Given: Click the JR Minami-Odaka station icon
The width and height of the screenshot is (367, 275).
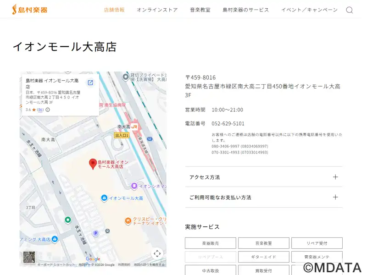Looking at the screenshot, I should 134,127.
